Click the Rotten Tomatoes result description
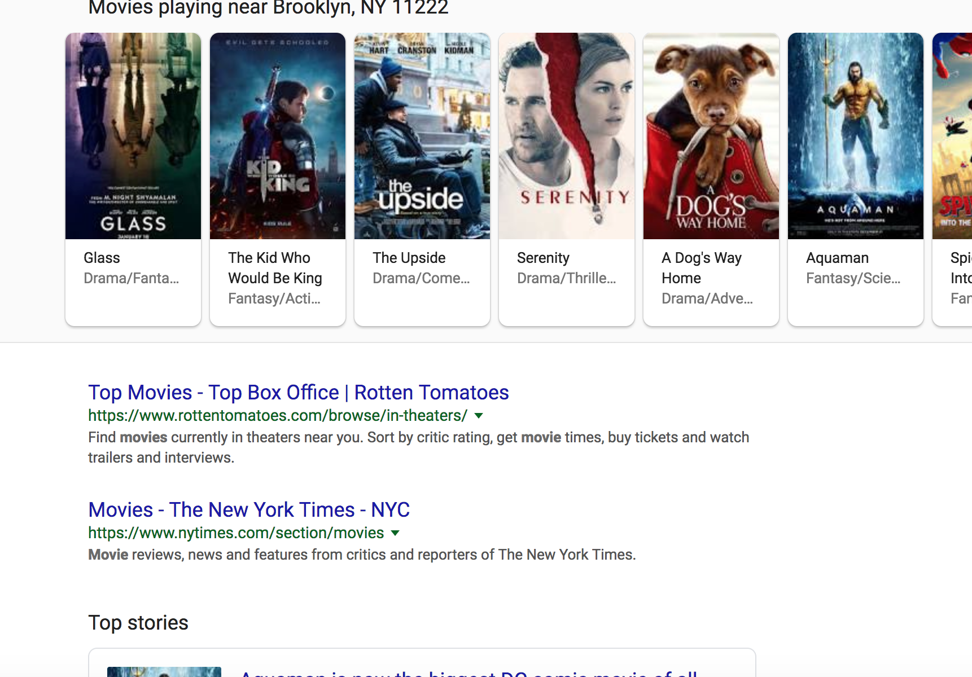This screenshot has width=972, height=677. 418,447
